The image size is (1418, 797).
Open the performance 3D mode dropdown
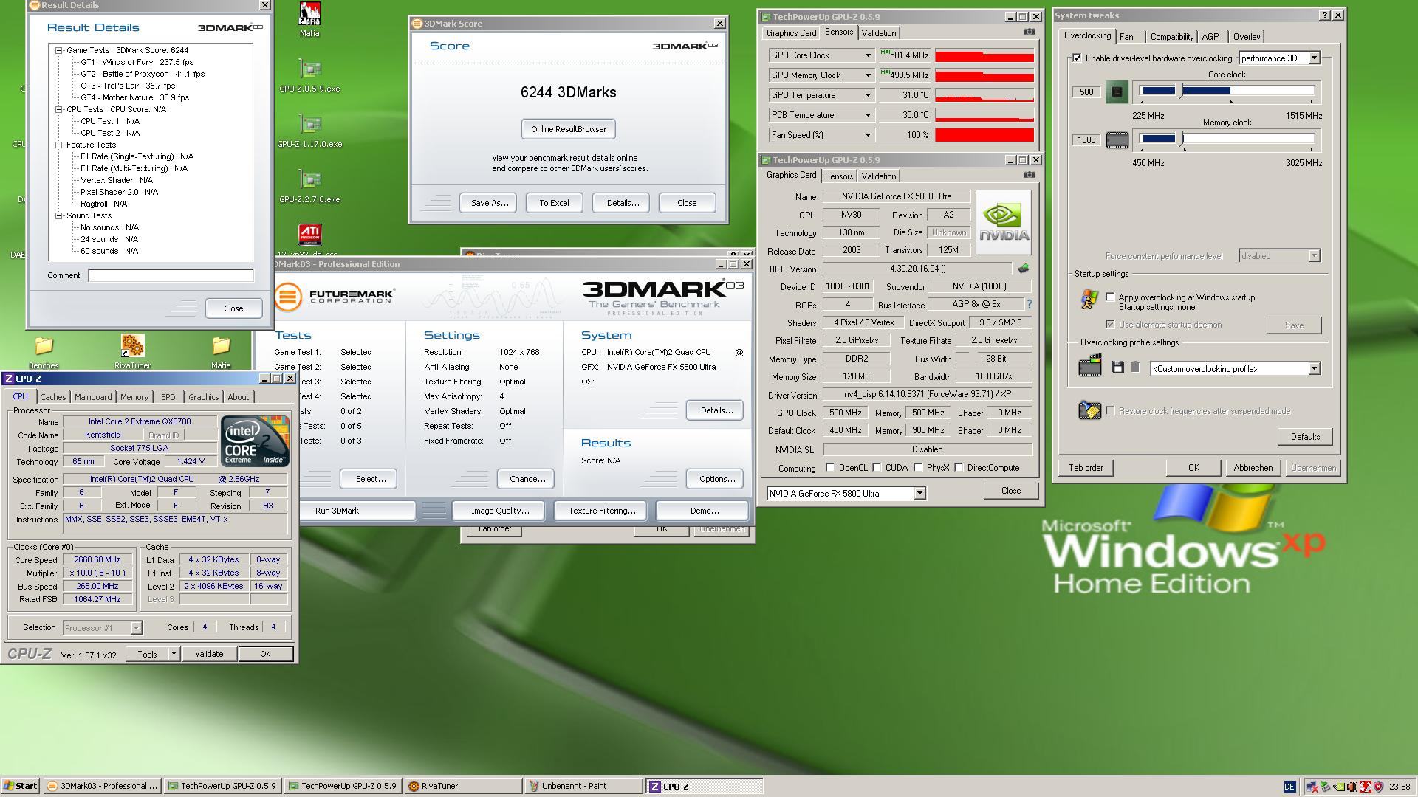(1314, 58)
